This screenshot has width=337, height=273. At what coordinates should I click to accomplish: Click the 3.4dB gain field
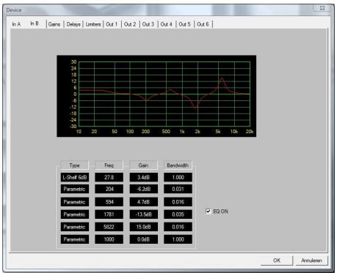click(x=144, y=177)
